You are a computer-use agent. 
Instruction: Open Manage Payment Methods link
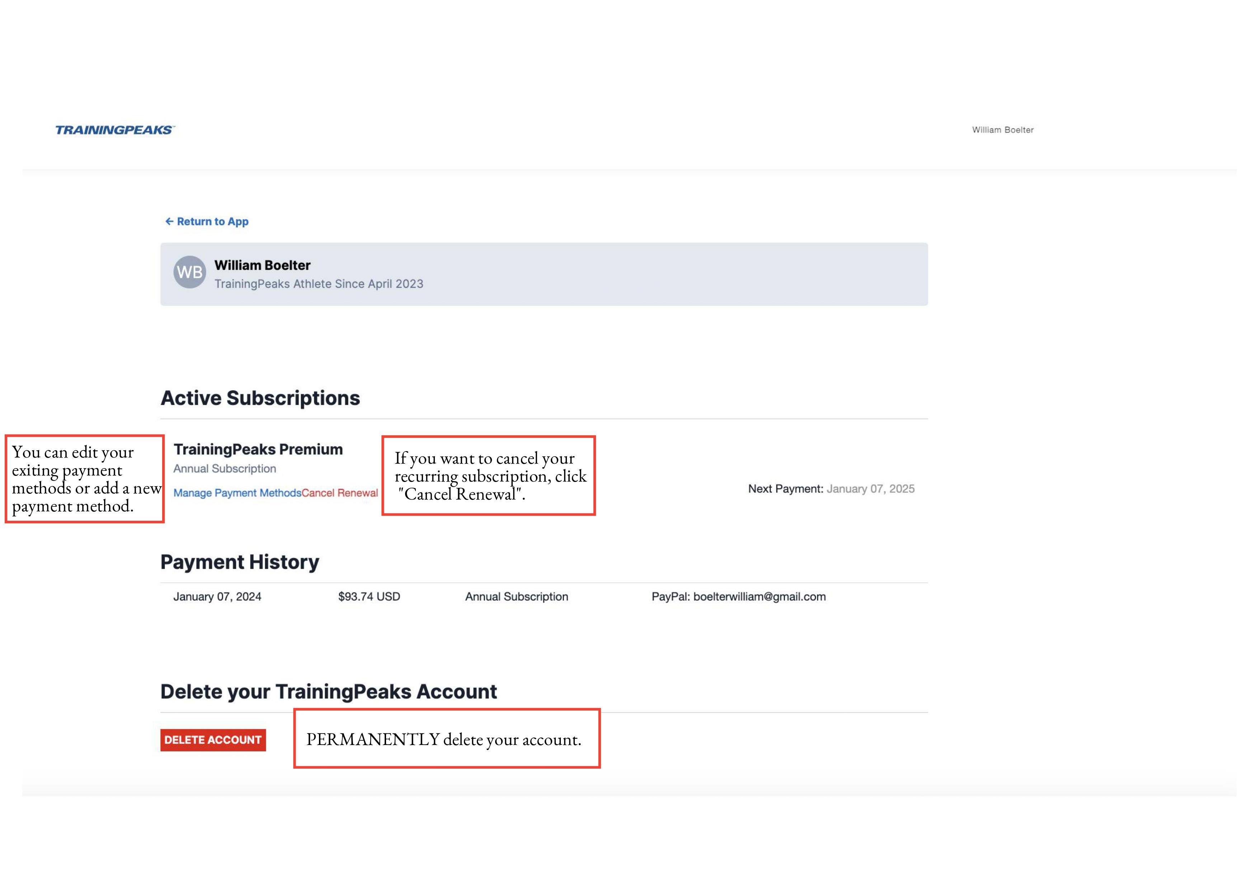(x=237, y=493)
